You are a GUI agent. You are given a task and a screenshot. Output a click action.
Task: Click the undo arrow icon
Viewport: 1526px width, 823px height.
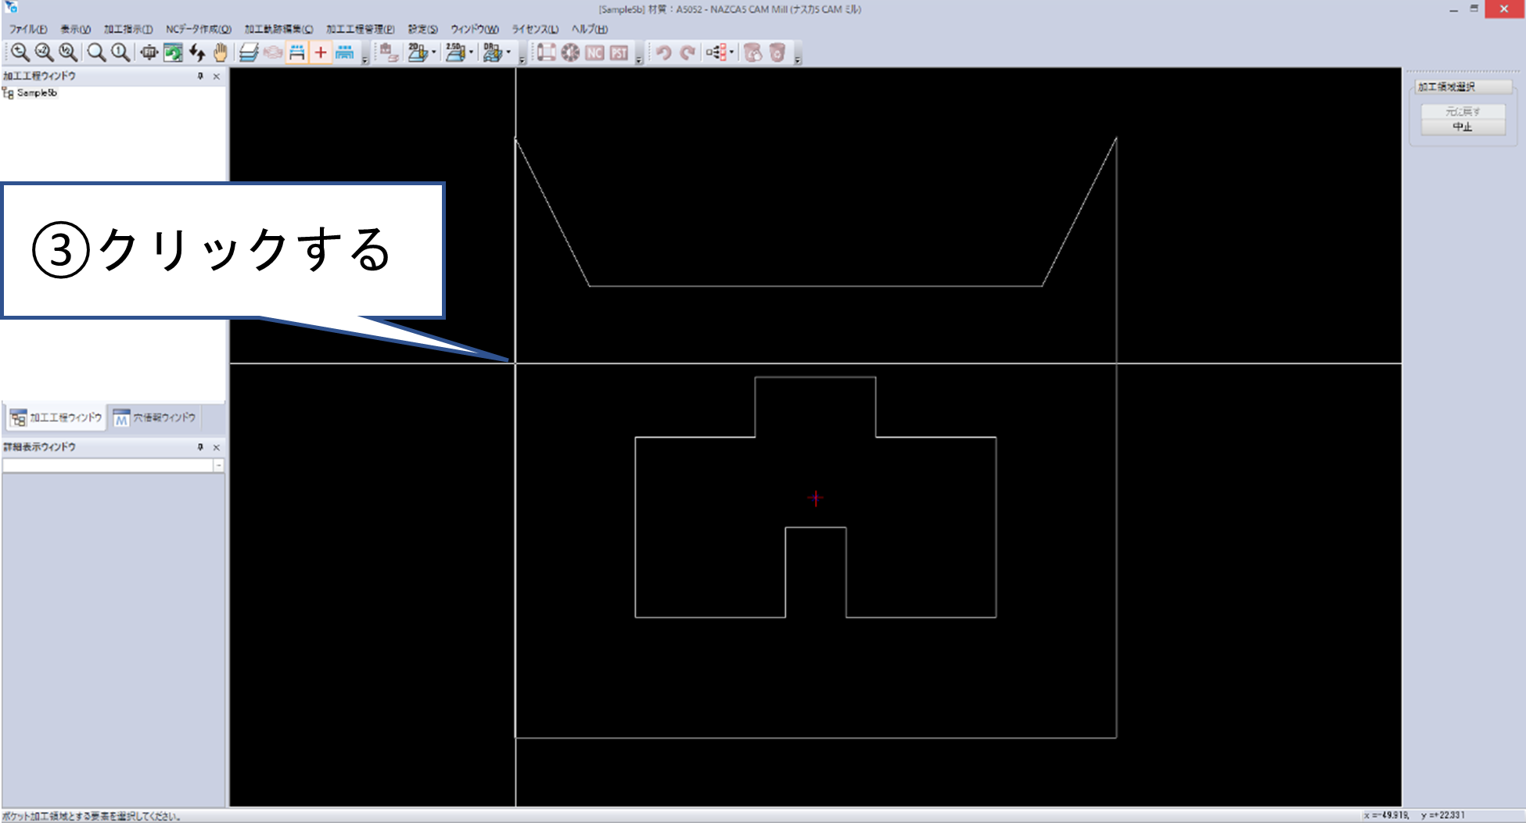663,52
